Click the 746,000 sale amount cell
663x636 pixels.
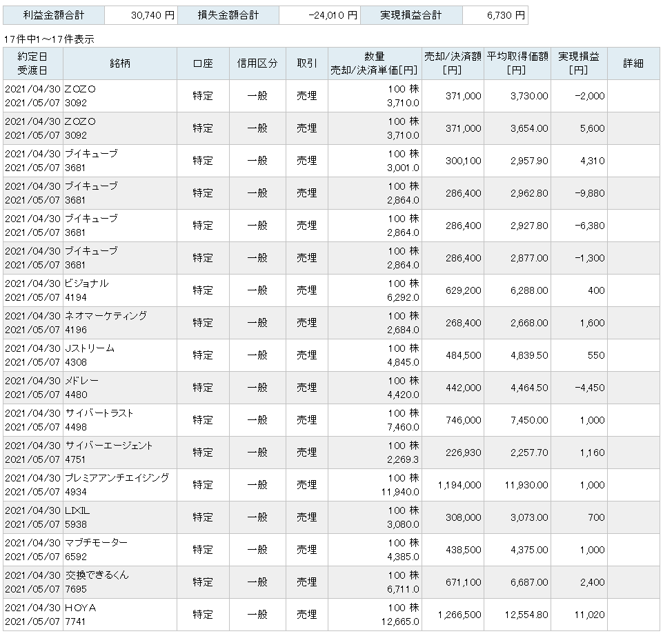(453, 420)
